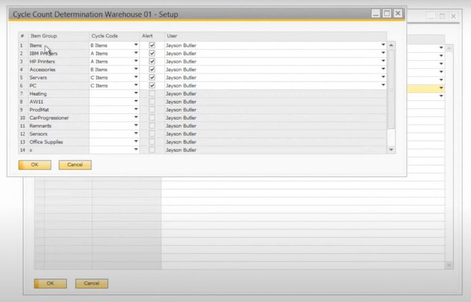The width and height of the screenshot is (471, 302).
Task: Open Cycle Code dropdown for IBM Printers
Action: 136,53
